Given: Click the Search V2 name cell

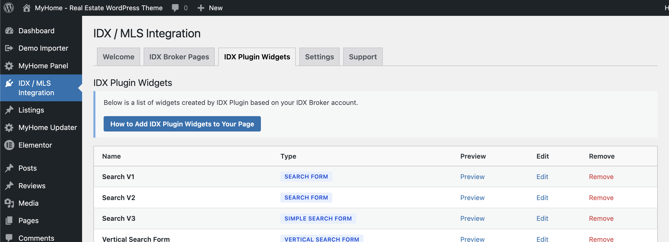Looking at the screenshot, I should pyautogui.click(x=119, y=198).
